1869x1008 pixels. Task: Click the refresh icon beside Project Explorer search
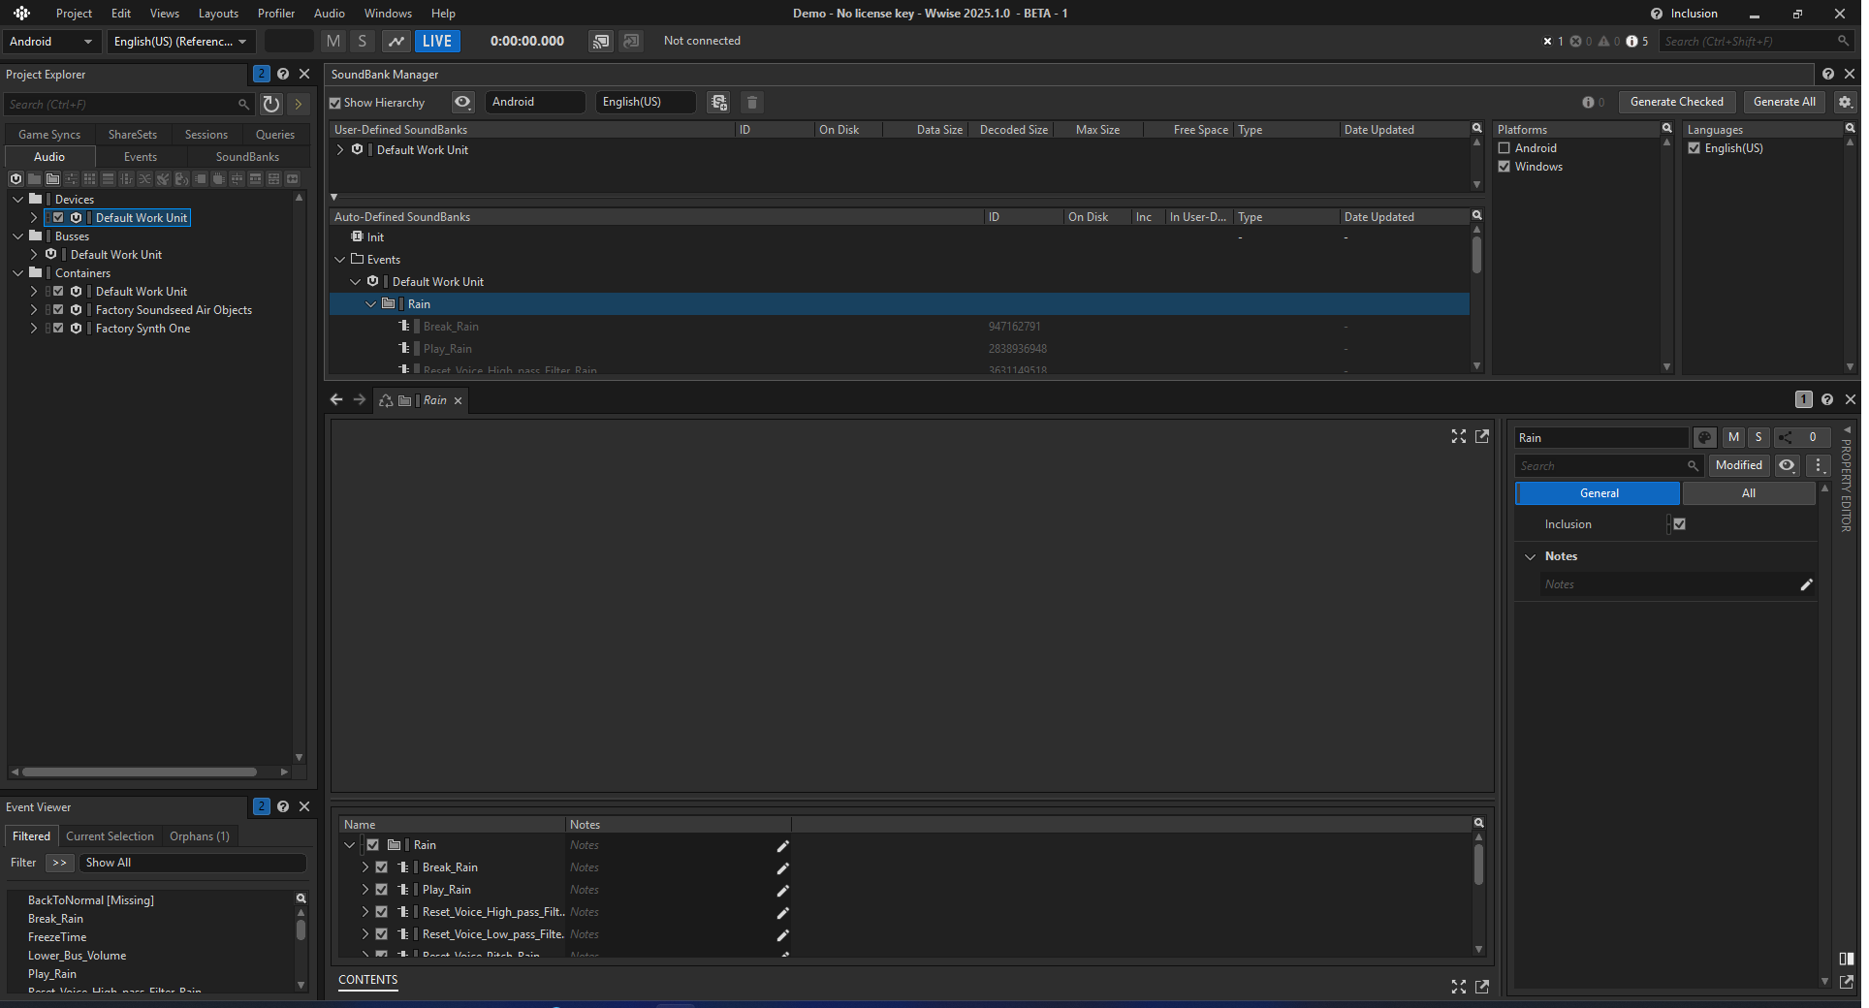(x=271, y=104)
